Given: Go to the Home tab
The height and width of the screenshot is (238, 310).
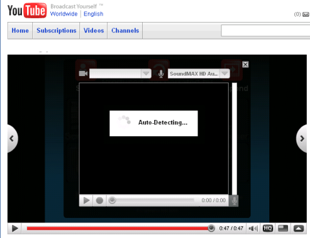Looking at the screenshot, I should [20, 30].
